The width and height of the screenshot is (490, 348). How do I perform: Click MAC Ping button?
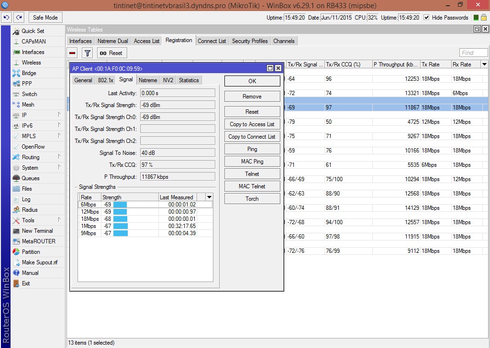point(252,162)
